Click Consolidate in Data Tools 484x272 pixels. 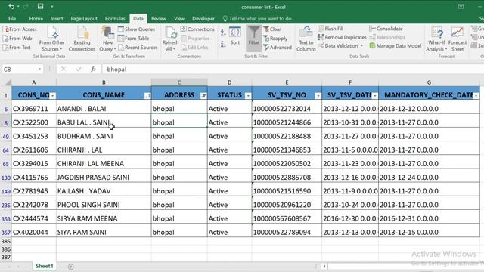pyautogui.click(x=386, y=29)
